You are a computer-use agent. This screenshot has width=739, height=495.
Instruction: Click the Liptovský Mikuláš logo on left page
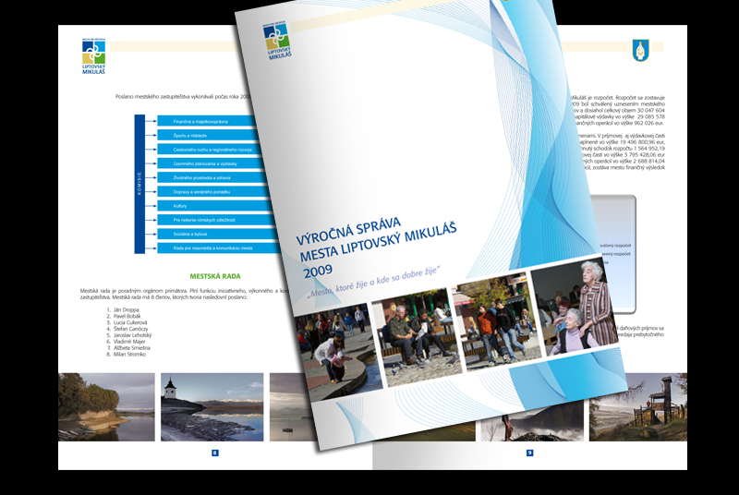(x=93, y=56)
